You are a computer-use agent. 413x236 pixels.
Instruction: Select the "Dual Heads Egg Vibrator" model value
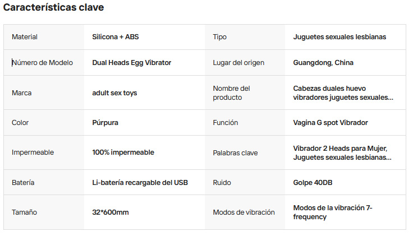click(131, 63)
